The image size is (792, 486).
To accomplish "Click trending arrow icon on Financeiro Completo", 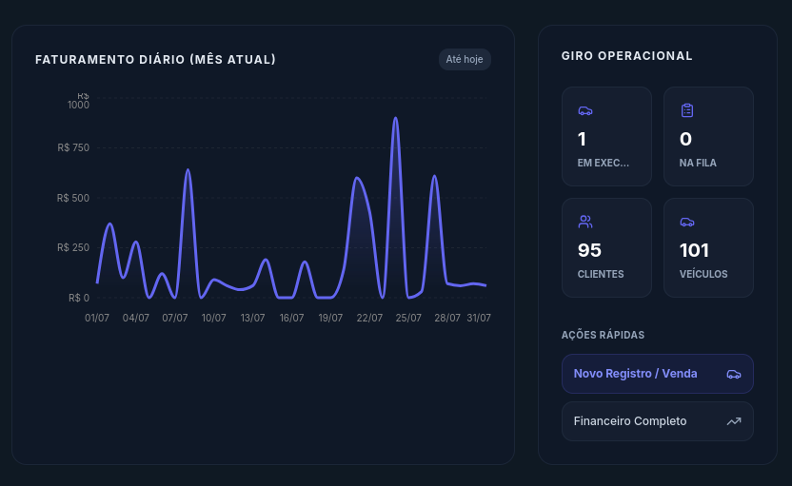I will point(733,421).
